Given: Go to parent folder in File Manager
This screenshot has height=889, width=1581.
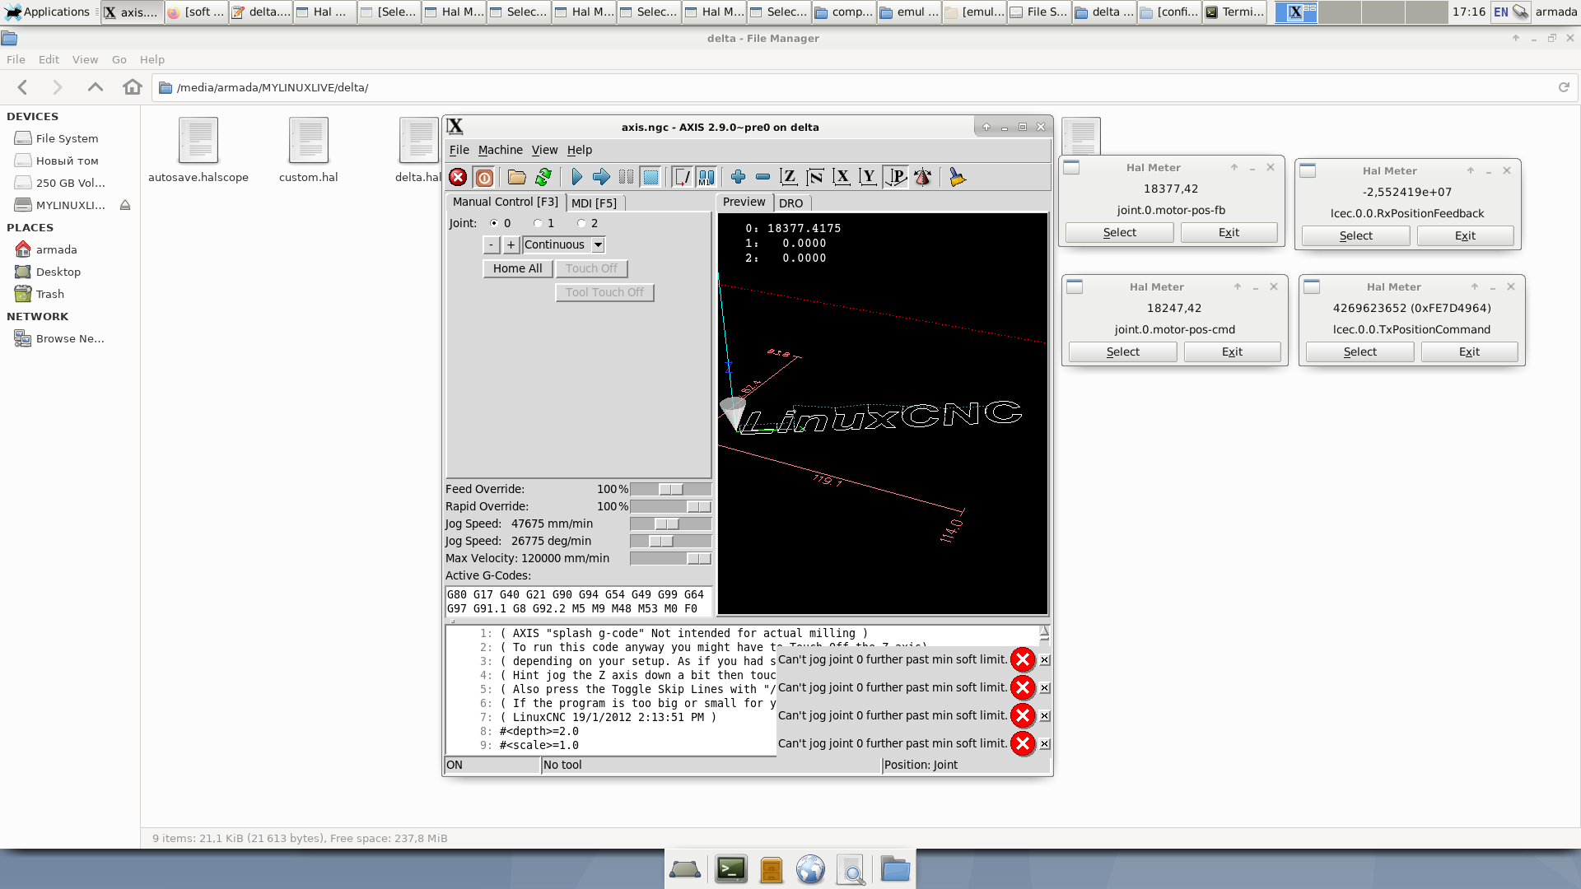Looking at the screenshot, I should click(96, 87).
